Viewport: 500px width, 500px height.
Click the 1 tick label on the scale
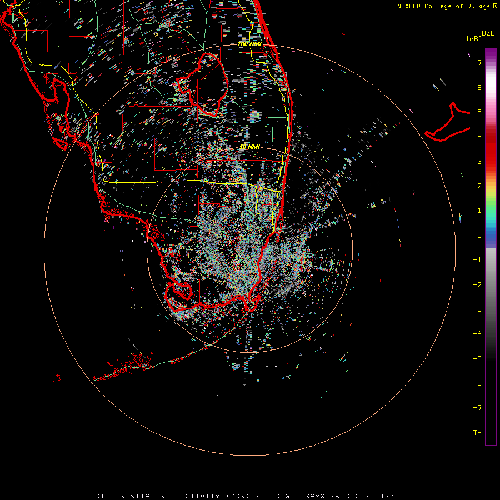point(479,211)
